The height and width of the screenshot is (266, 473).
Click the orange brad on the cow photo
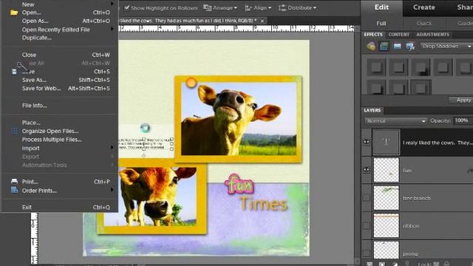(191, 83)
